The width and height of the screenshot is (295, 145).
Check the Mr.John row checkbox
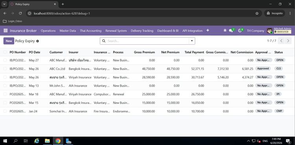[5, 85]
